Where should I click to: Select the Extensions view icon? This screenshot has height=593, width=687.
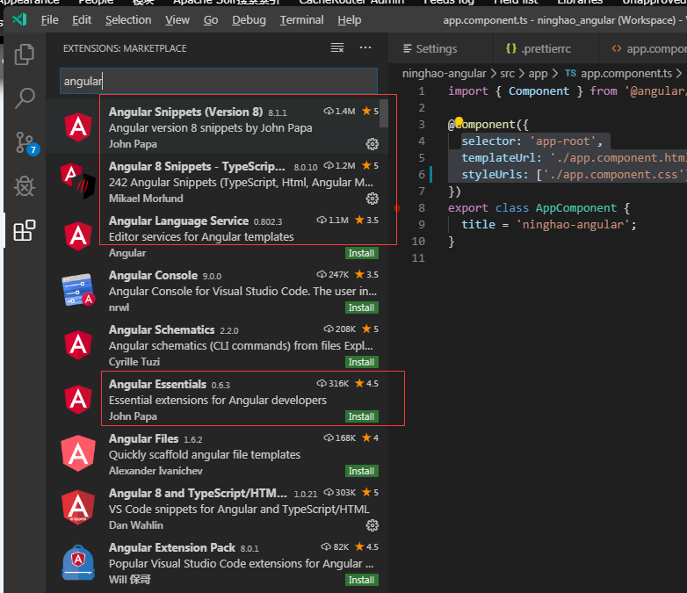[24, 230]
